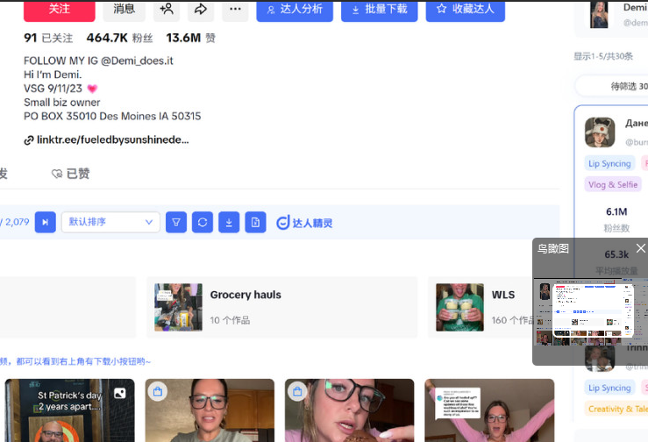648x442 pixels.
Task: Open 达人分析 creator analysis
Action: pyautogui.click(x=295, y=11)
